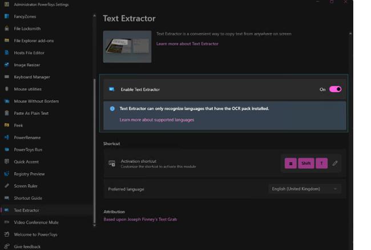Turn off the Enable Text Extractor toggle
371x250 pixels.
(x=335, y=89)
